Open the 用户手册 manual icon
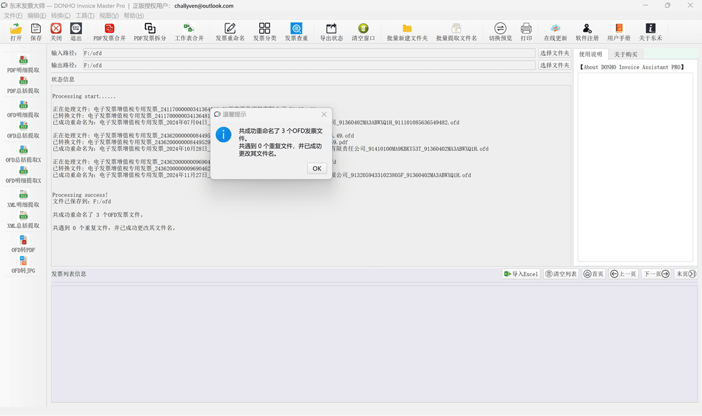702x416 pixels. 619,32
